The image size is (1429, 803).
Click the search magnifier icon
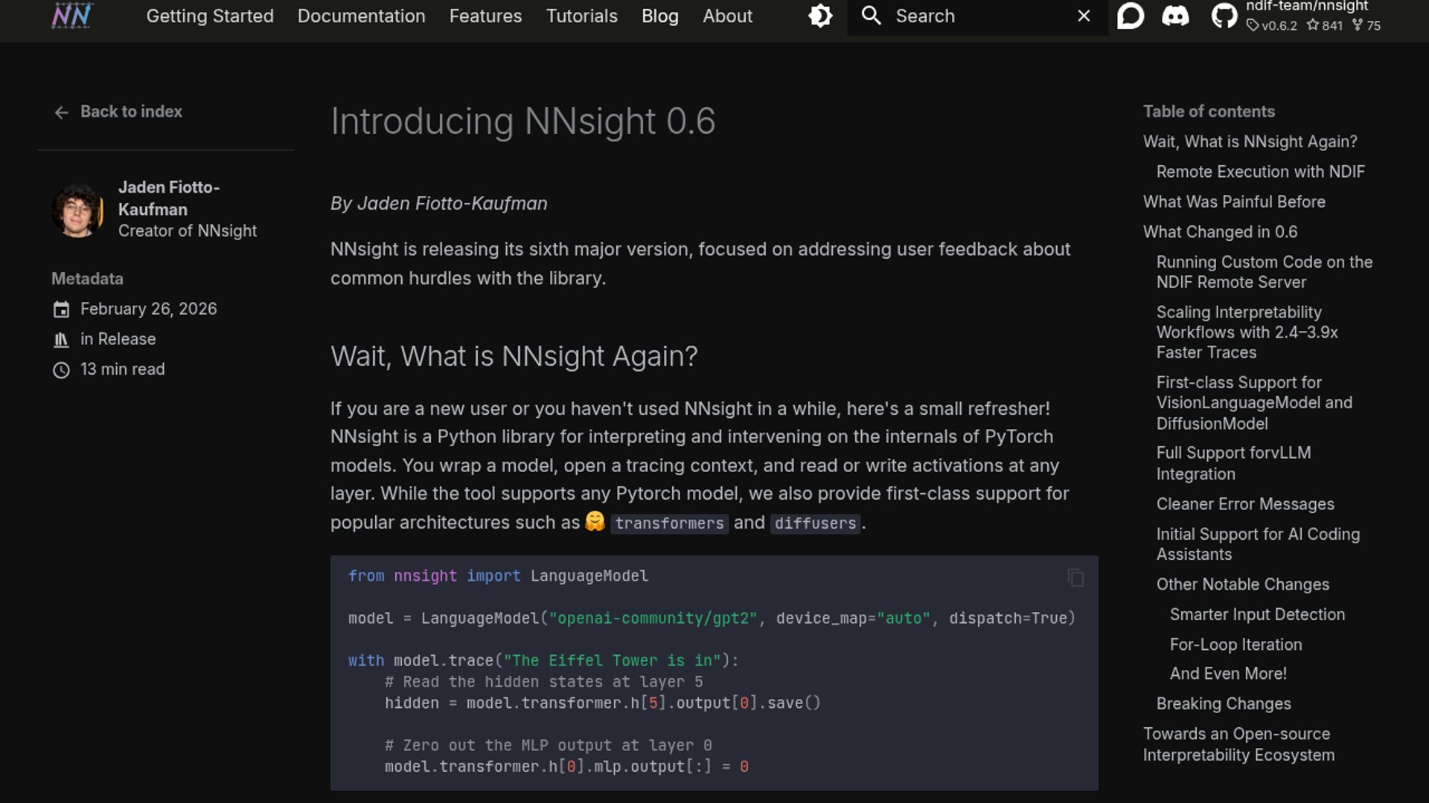(x=871, y=16)
